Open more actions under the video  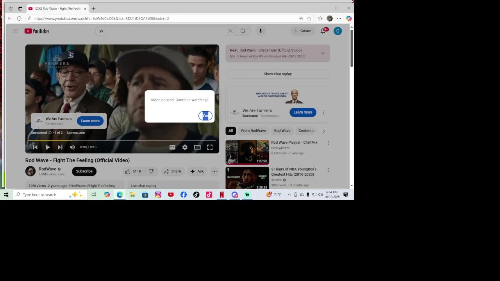[214, 171]
